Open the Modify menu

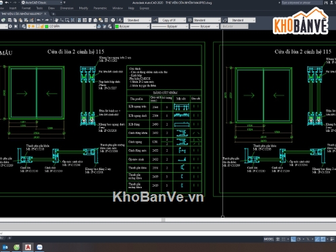83,8
